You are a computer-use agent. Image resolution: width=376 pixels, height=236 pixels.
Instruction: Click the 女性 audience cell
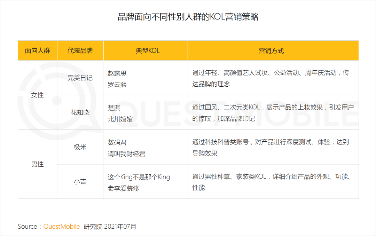pos(37,95)
